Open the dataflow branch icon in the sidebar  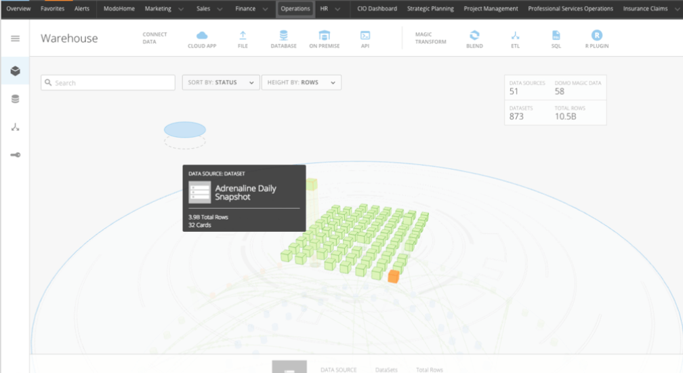(x=15, y=127)
